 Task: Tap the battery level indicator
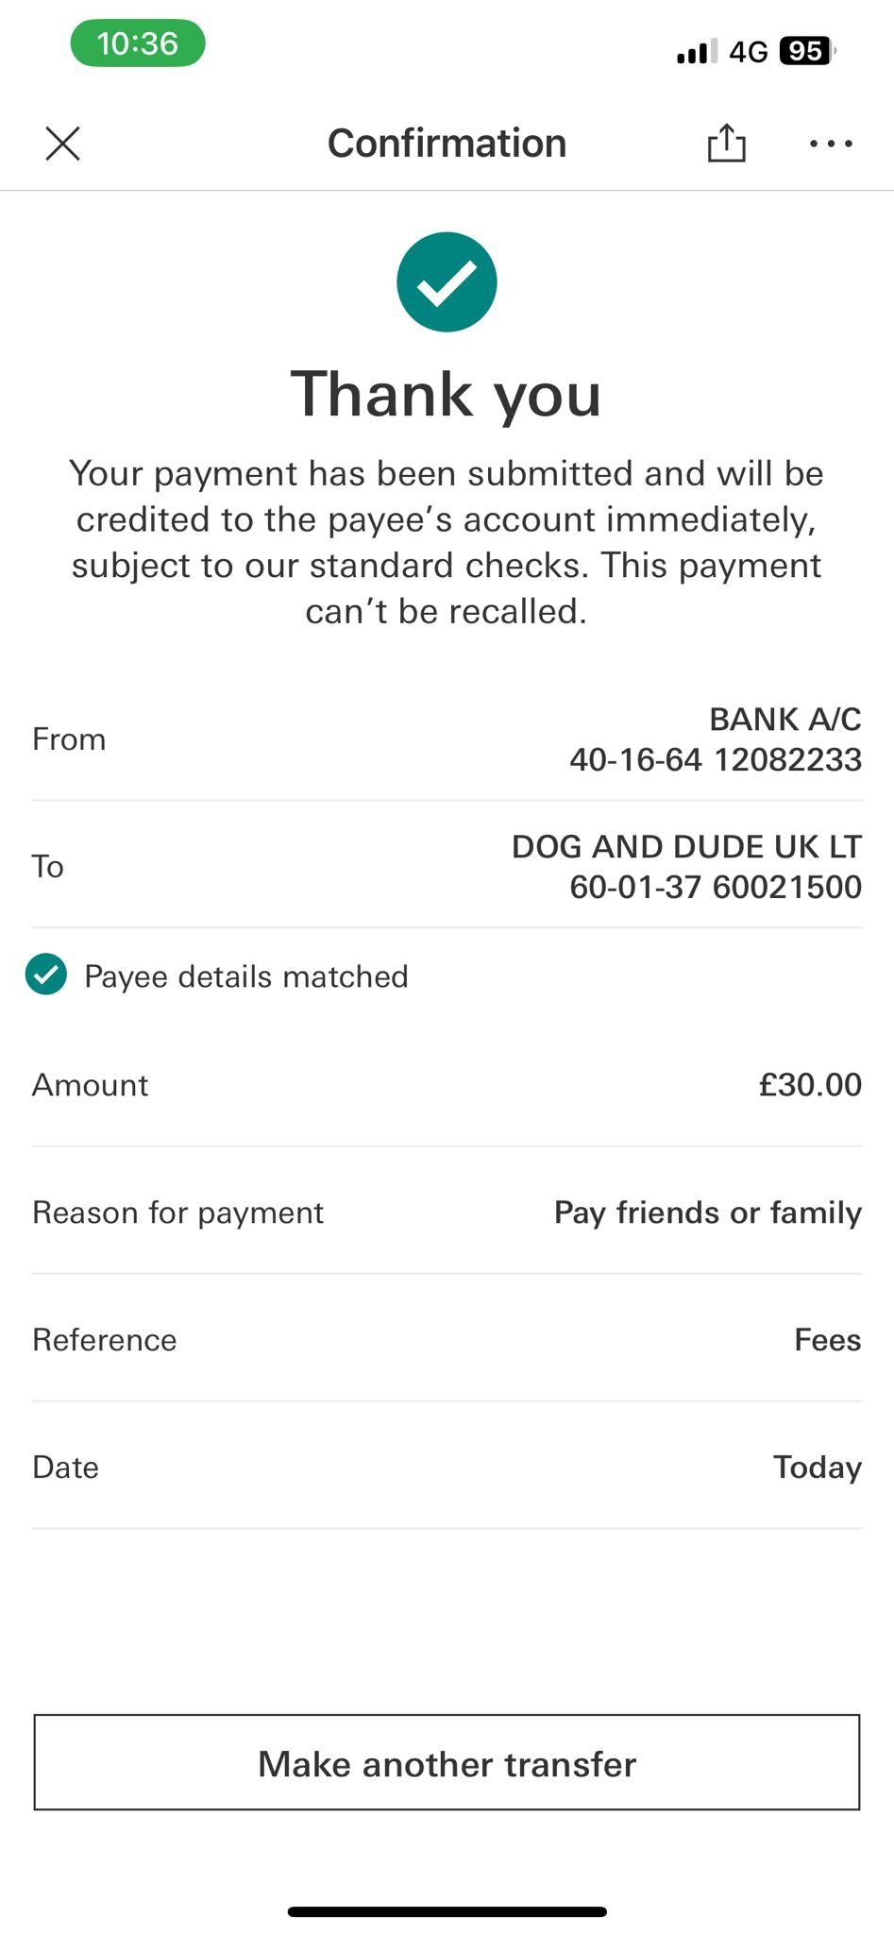click(806, 51)
